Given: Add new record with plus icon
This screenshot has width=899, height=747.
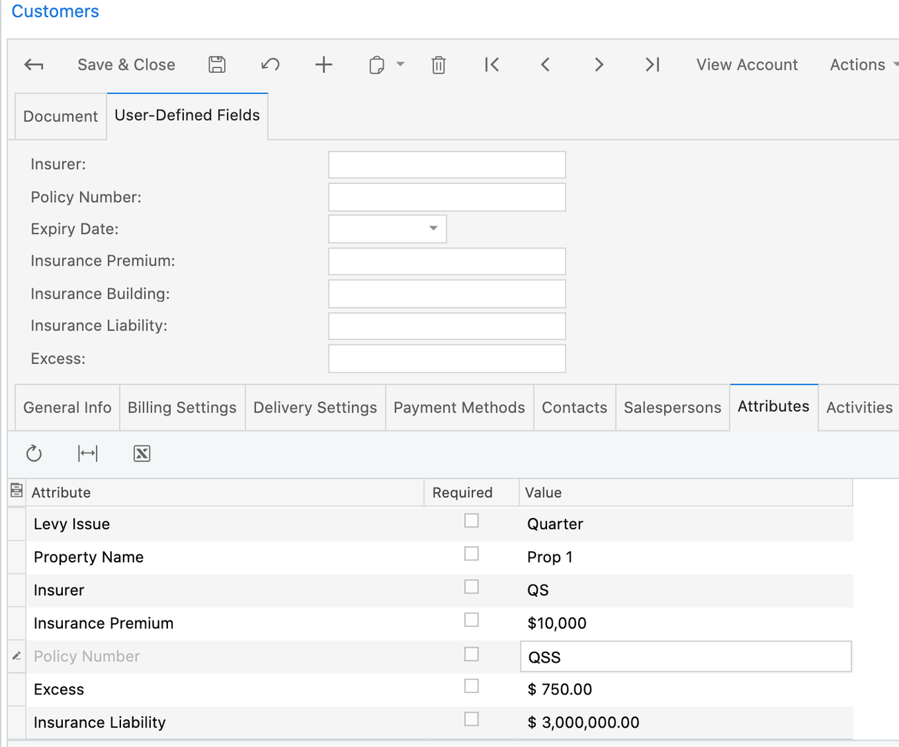Looking at the screenshot, I should pyautogui.click(x=324, y=65).
